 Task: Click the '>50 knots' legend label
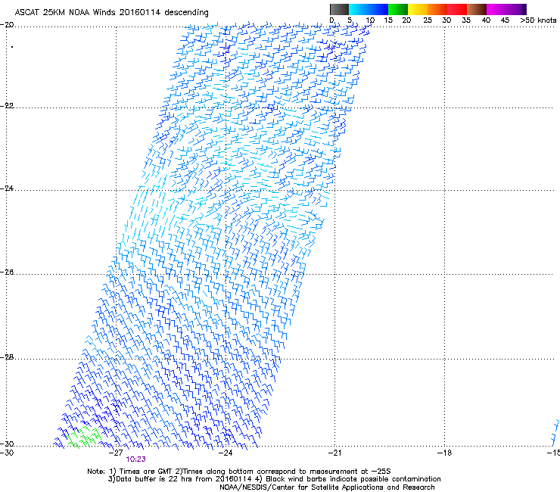[538, 20]
